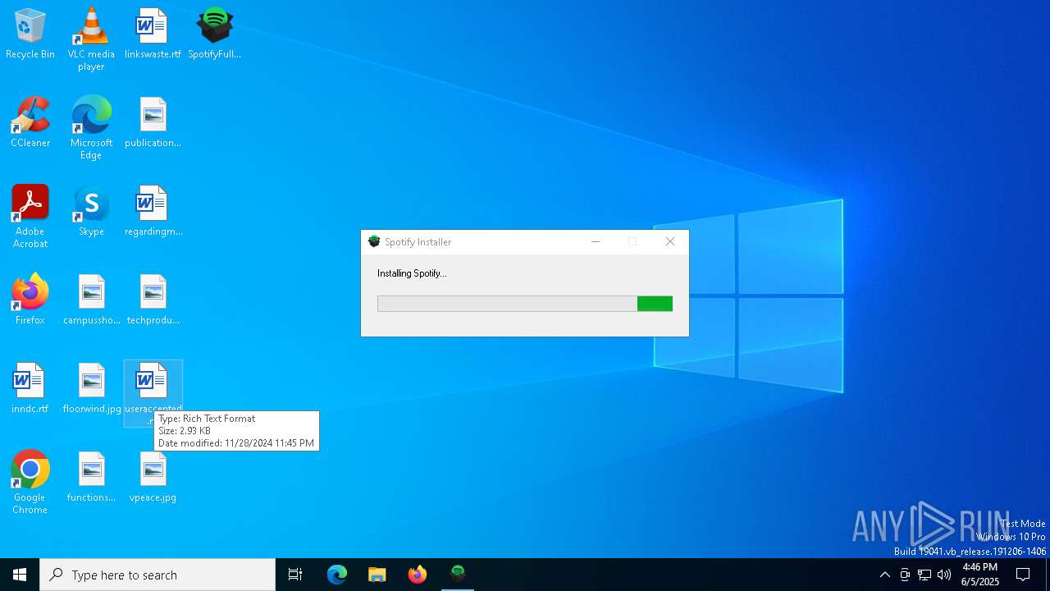The image size is (1050, 591).
Task: Click the taskbar search box
Action: (x=157, y=575)
